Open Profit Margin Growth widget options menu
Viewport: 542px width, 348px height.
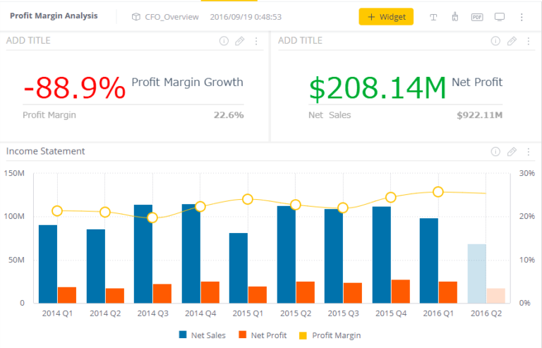point(256,42)
